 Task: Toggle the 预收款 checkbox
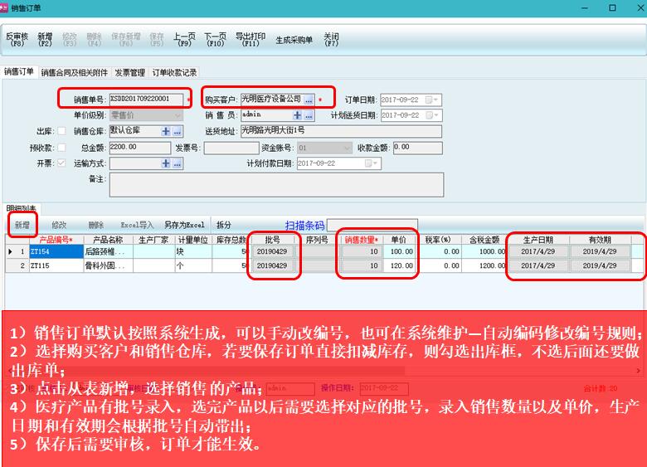pyautogui.click(x=62, y=148)
